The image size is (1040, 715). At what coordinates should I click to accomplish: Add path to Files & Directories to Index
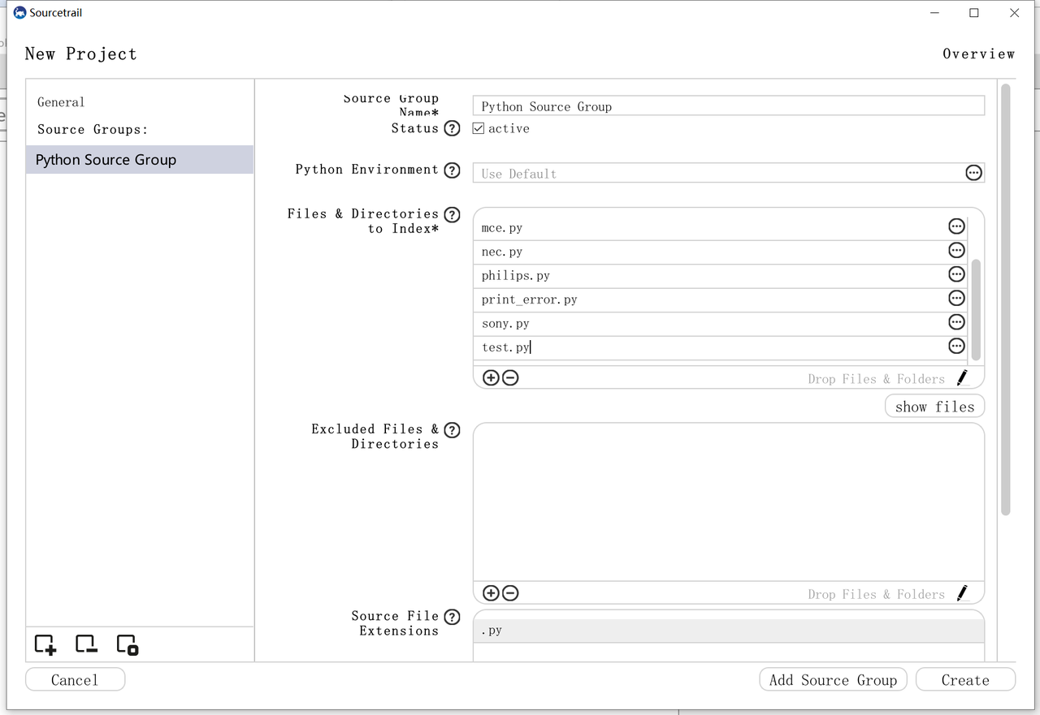(491, 377)
